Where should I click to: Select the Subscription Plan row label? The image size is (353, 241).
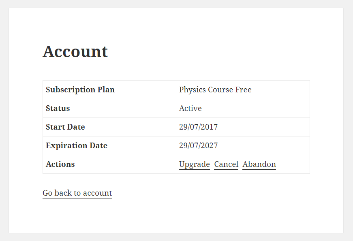click(80, 90)
